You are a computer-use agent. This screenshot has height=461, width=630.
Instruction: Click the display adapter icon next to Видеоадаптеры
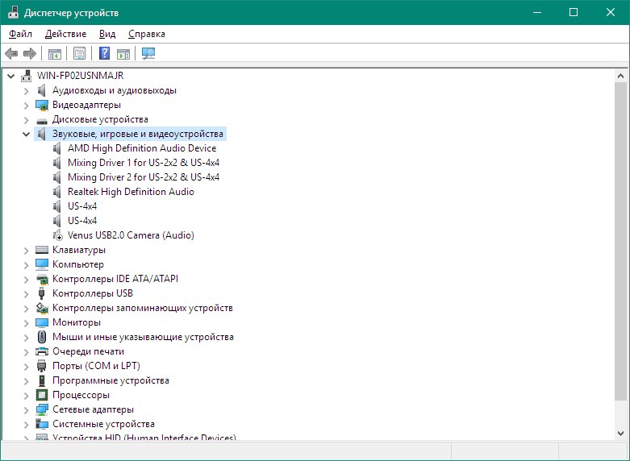(x=42, y=105)
